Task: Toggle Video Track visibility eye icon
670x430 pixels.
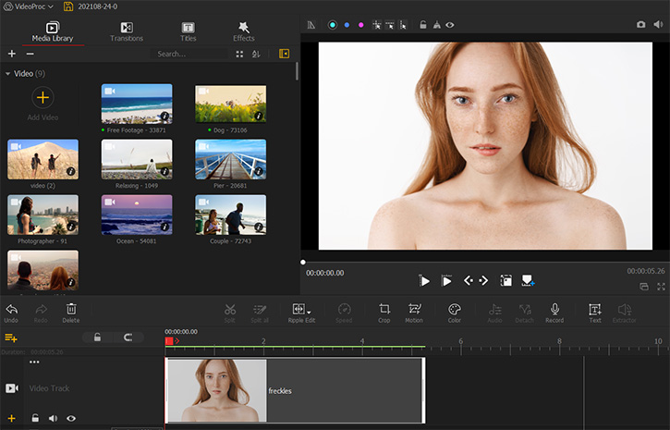Action: coord(71,419)
